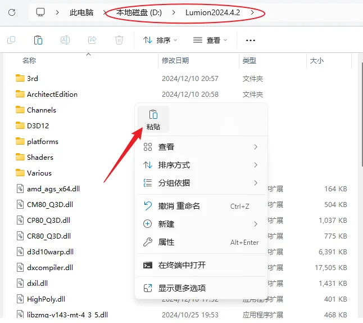Choose 在终端中打开 in context menu
Image resolution: width=363 pixels, height=323 pixels.
[201, 265]
